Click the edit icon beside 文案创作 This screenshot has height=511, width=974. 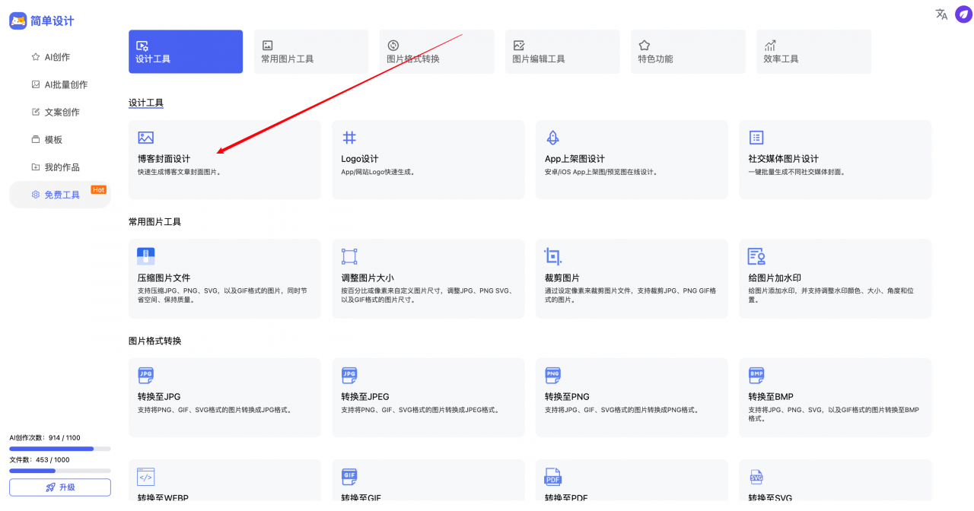click(x=36, y=112)
